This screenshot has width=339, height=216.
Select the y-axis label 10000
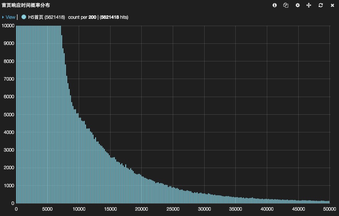pos(8,26)
